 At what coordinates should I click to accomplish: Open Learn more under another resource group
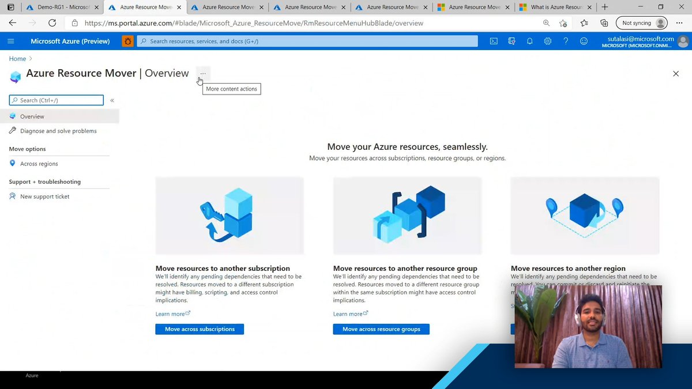(x=350, y=314)
